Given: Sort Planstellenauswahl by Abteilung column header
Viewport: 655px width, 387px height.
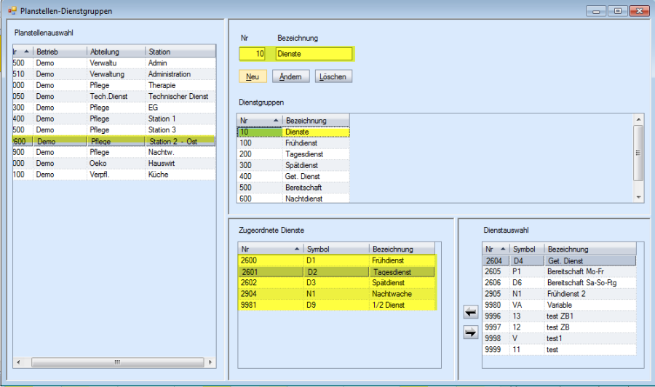Looking at the screenshot, I should [115, 52].
